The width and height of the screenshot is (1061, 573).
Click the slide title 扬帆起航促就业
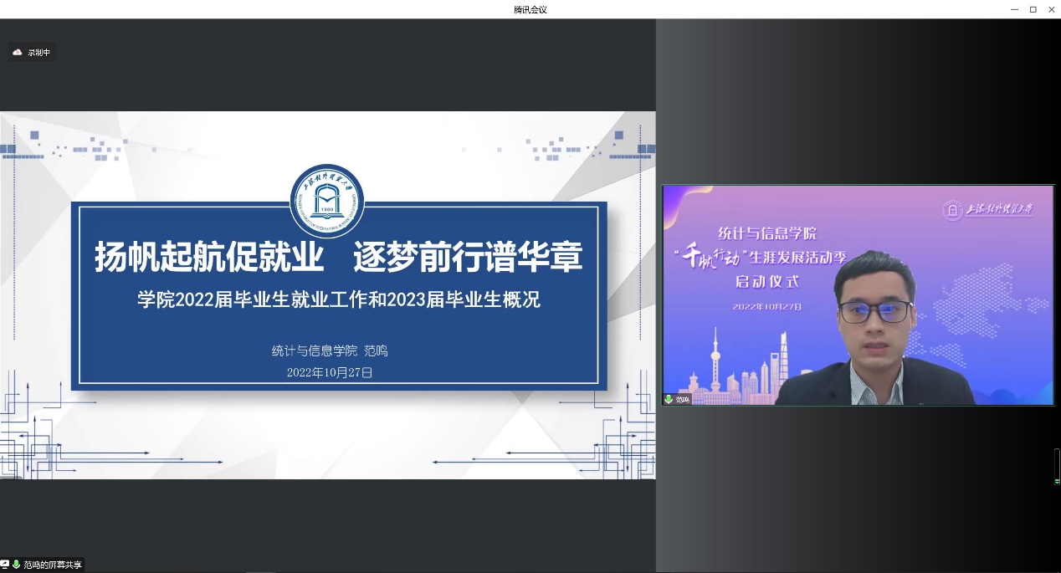[209, 258]
